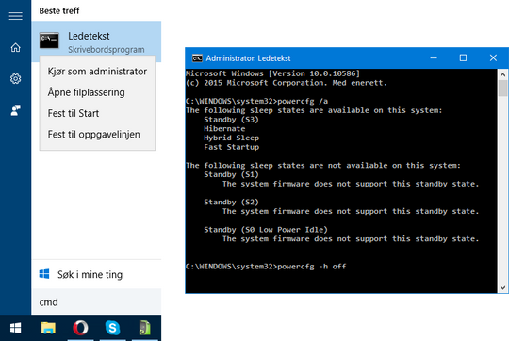Click the 'powercfg /a' command line
This screenshot has height=341, width=509.
point(256,101)
